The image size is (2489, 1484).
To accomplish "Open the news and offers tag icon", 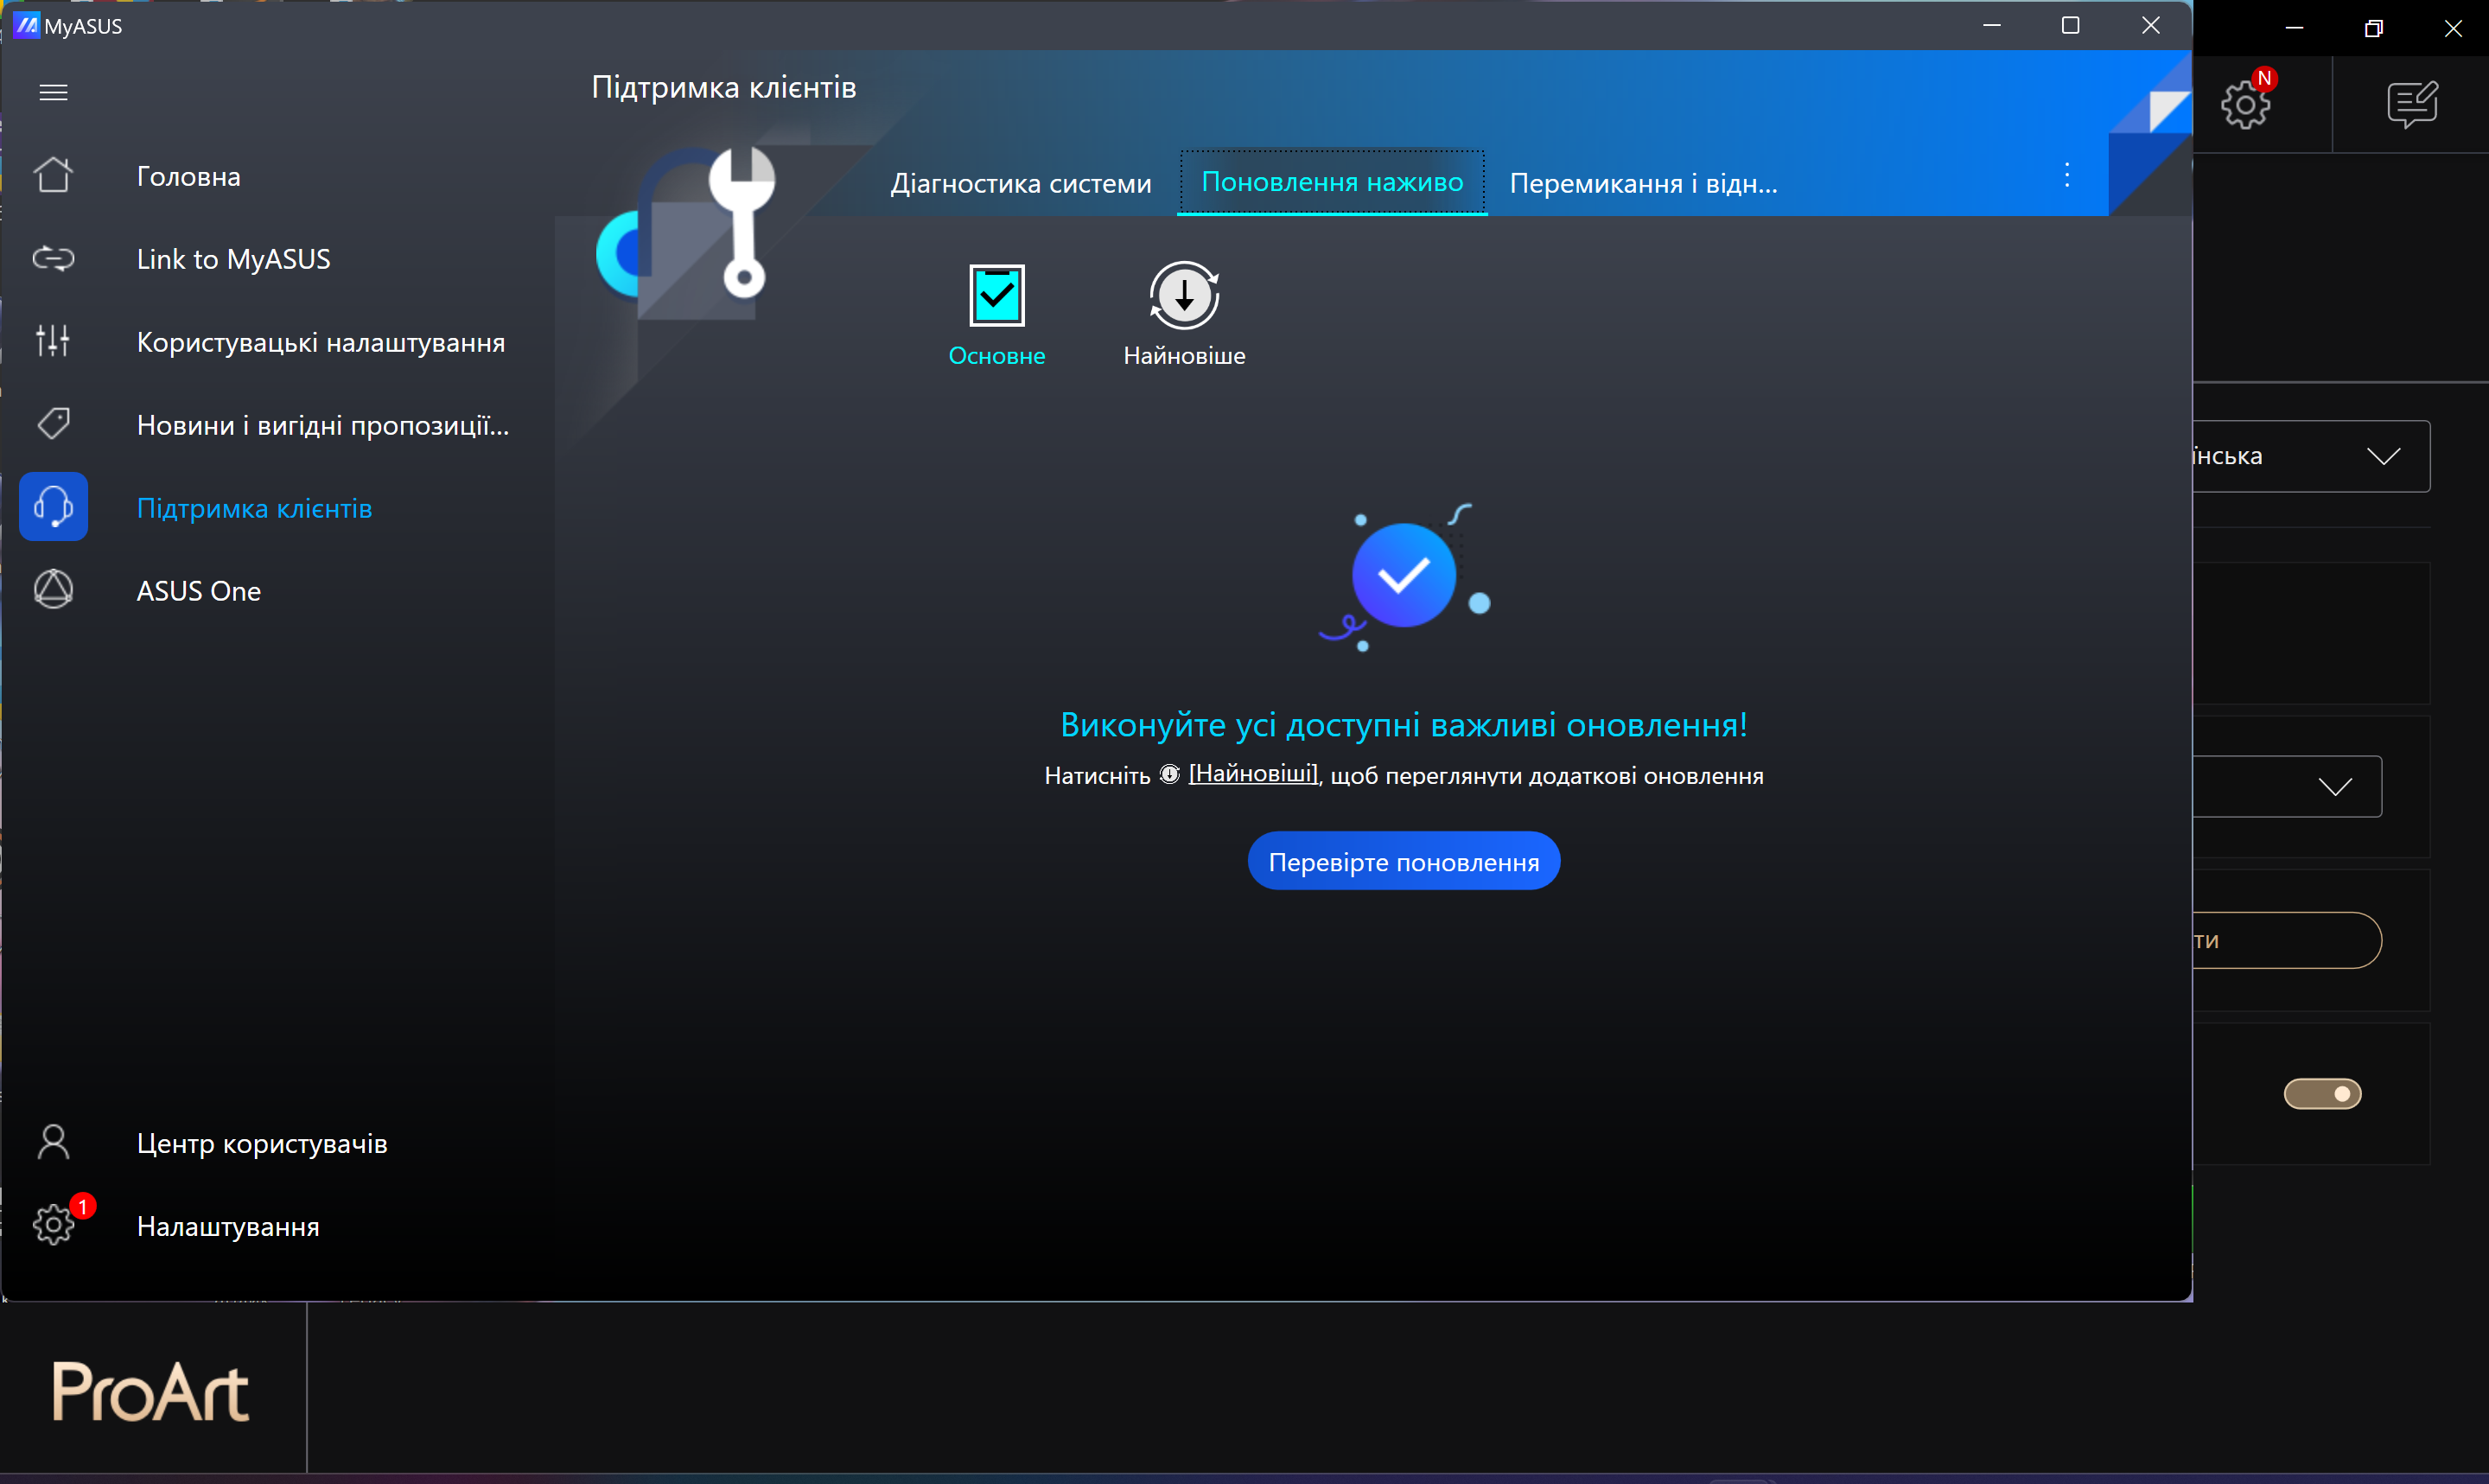I will pos(53,424).
